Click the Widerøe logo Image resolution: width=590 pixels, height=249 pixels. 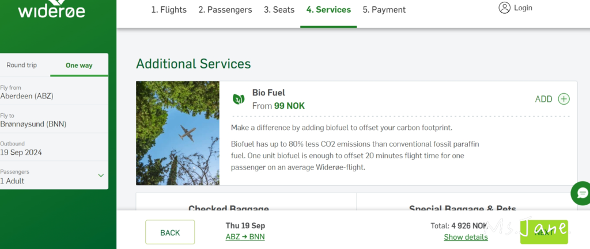tap(52, 10)
